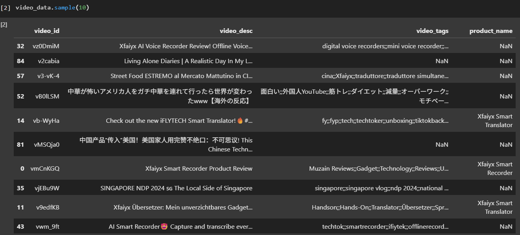Click video id vmCnKGQ
520x235 pixels.
coord(45,169)
